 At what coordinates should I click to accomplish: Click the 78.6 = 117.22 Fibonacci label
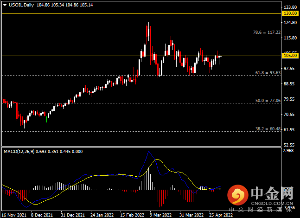tap(267, 32)
